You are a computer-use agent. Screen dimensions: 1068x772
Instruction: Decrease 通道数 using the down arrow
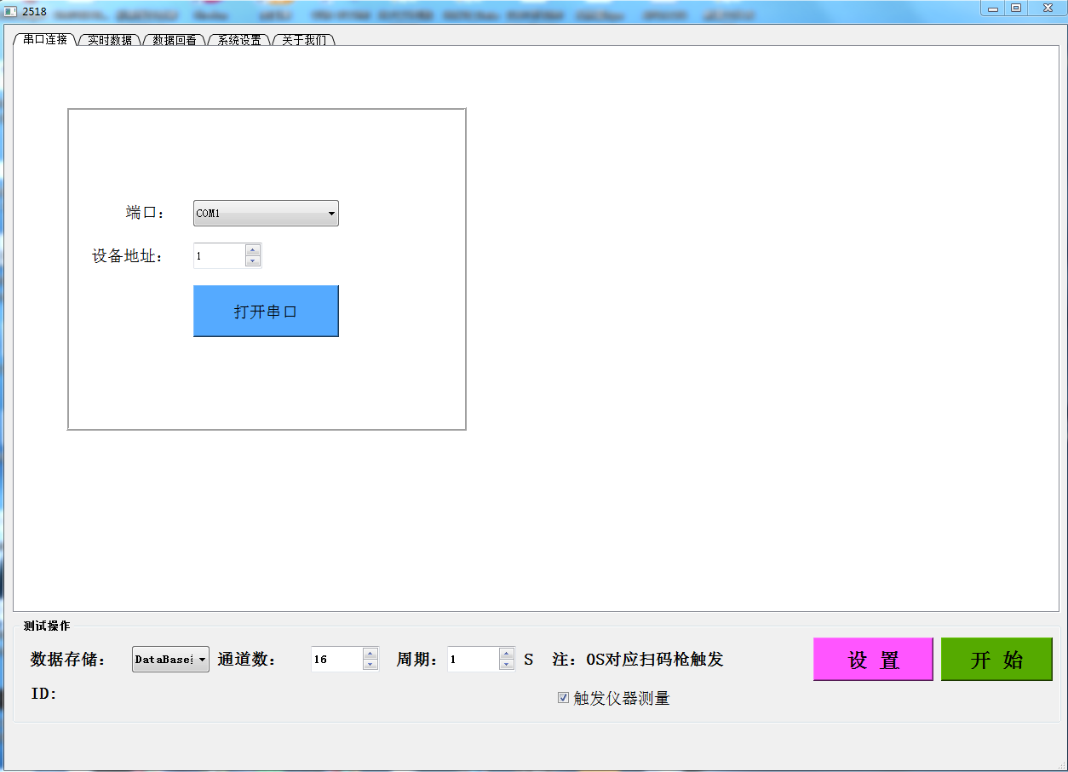[x=370, y=665]
